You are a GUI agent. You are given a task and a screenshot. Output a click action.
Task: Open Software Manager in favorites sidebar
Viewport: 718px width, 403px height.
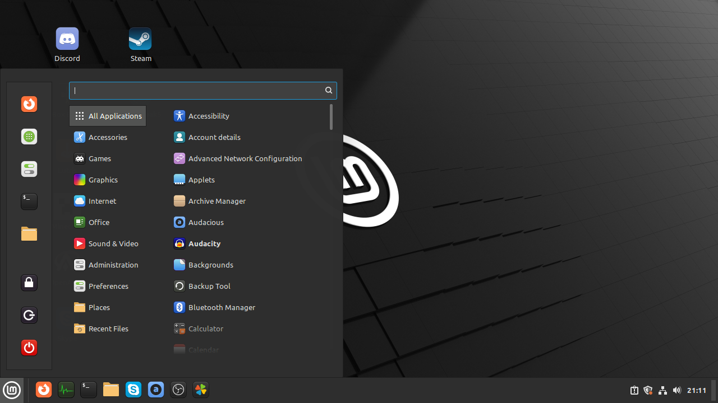[x=29, y=137]
